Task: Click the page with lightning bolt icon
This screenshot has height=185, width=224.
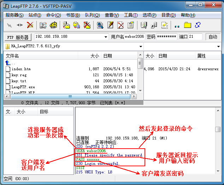Action: tap(164, 25)
